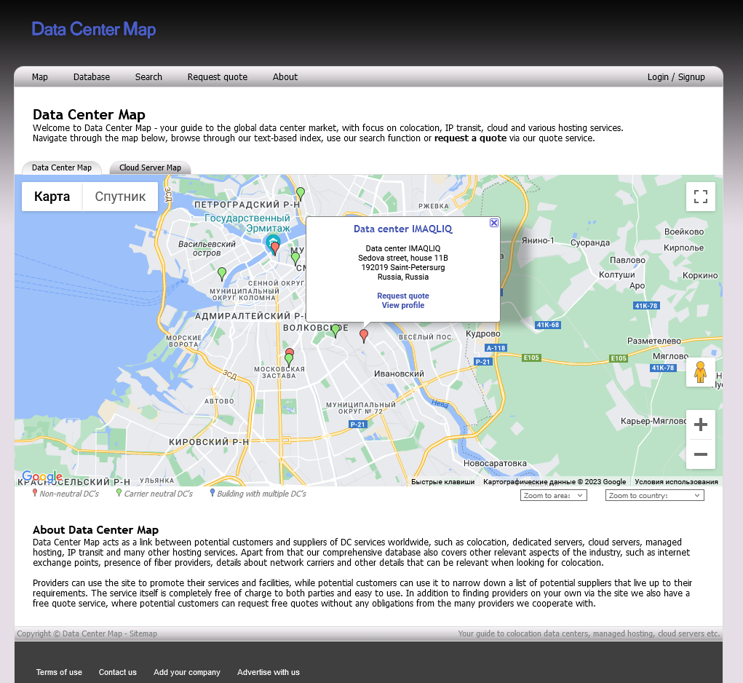The image size is (743, 683).
Task: Open the Database menu item
Action: [92, 76]
